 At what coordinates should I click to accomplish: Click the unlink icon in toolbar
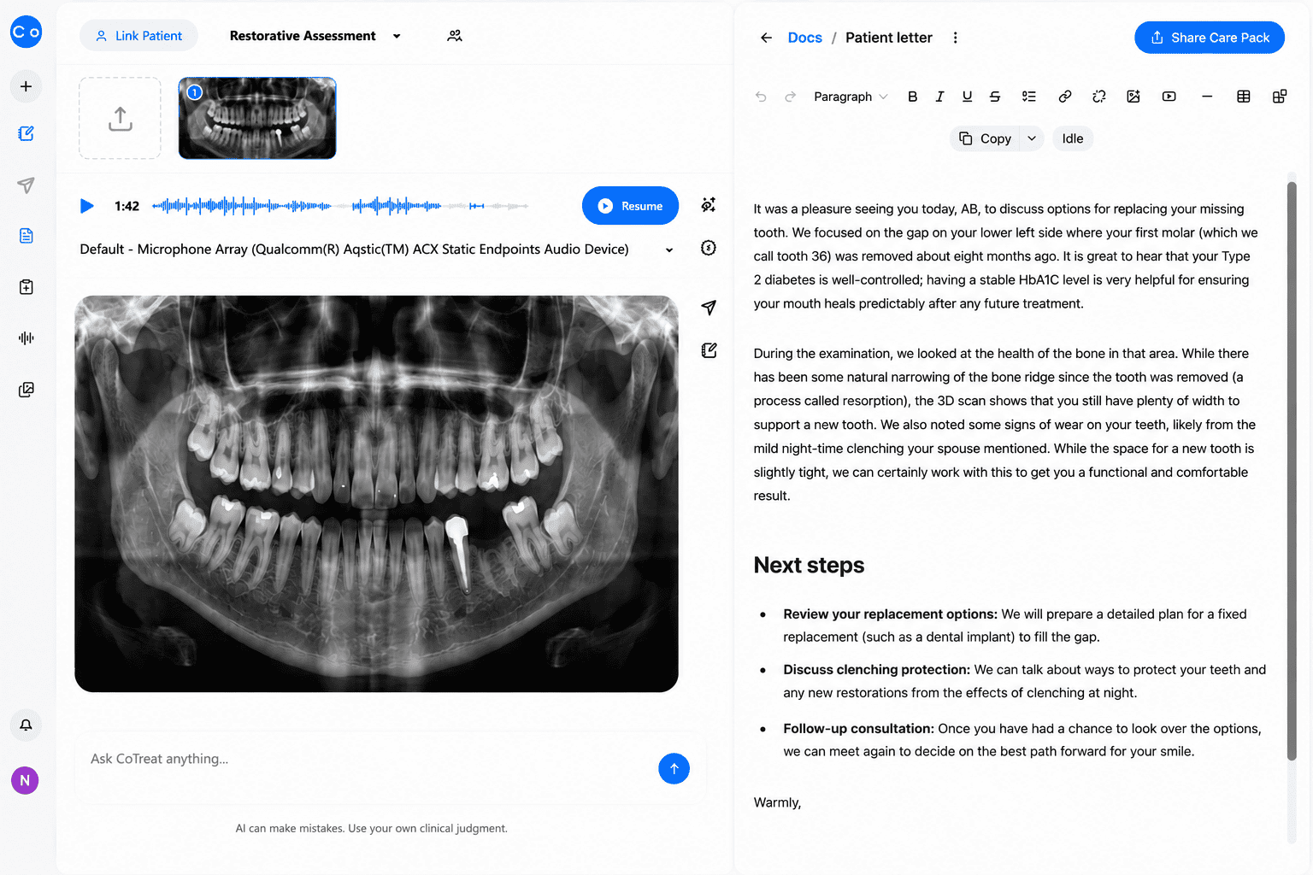pyautogui.click(x=1099, y=97)
